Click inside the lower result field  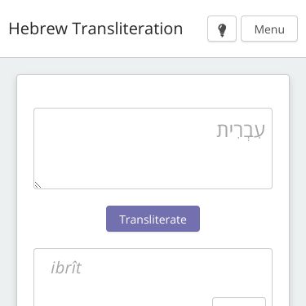point(153,277)
